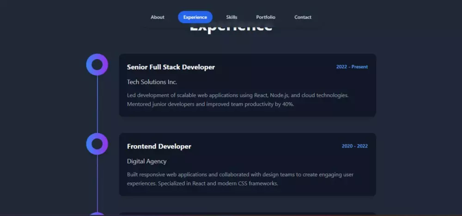Image resolution: width=462 pixels, height=216 pixels.
Task: Click the Tech Solutions Inc. company name
Action: (x=152, y=82)
